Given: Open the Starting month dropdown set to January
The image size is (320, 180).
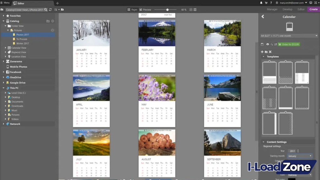Looking at the screenshot, I should [x=300, y=156].
